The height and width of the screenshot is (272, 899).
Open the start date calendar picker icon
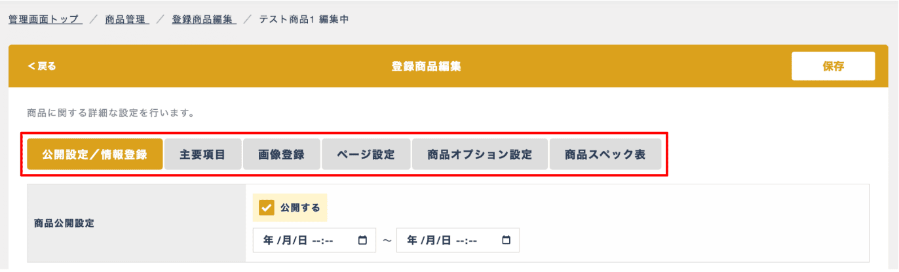(x=363, y=241)
